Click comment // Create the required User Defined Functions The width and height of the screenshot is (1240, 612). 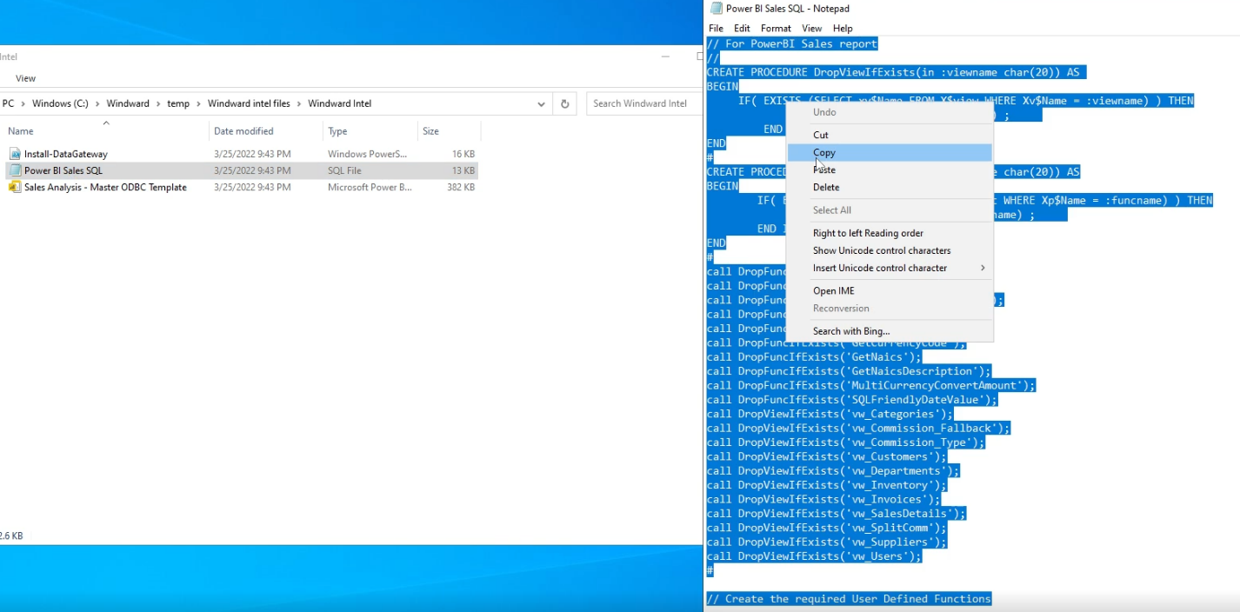point(849,599)
